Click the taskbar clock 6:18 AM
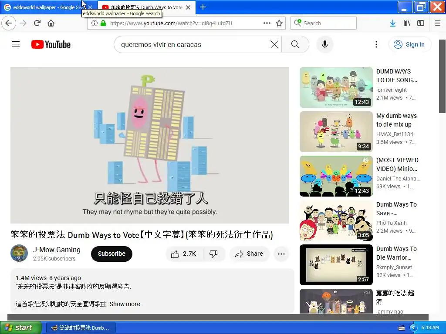 tap(430, 327)
